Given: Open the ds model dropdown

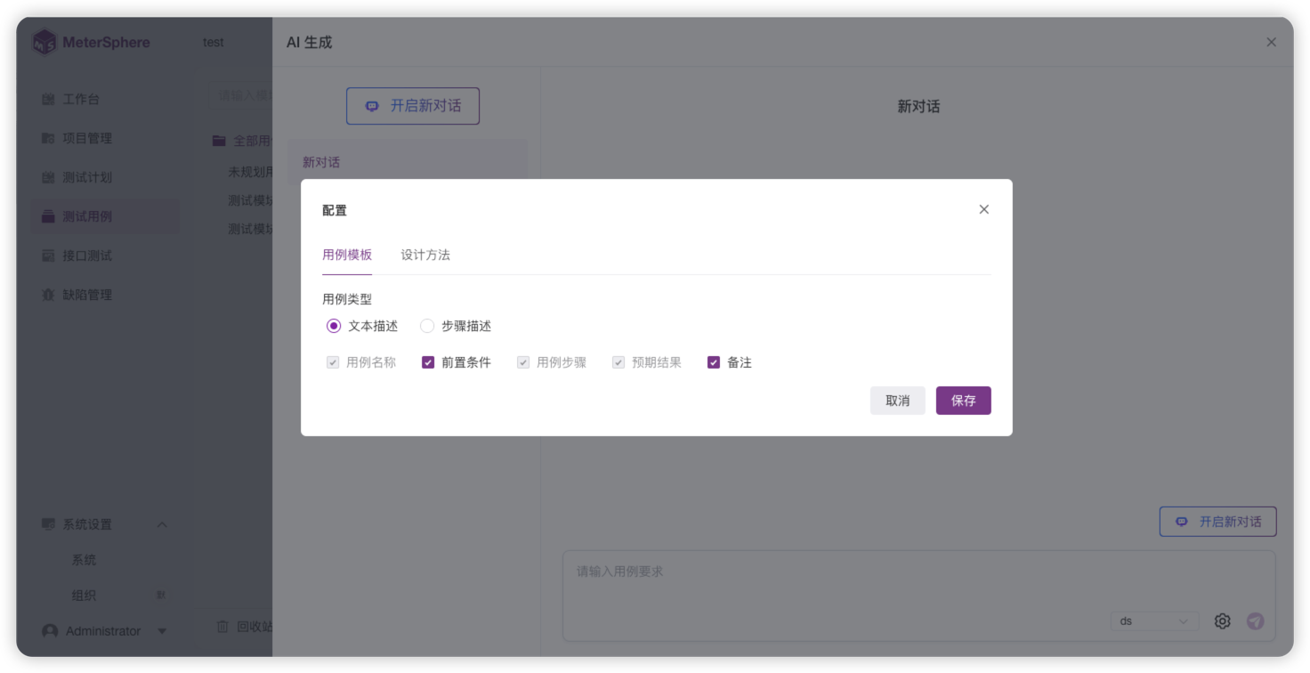Looking at the screenshot, I should click(x=1154, y=621).
